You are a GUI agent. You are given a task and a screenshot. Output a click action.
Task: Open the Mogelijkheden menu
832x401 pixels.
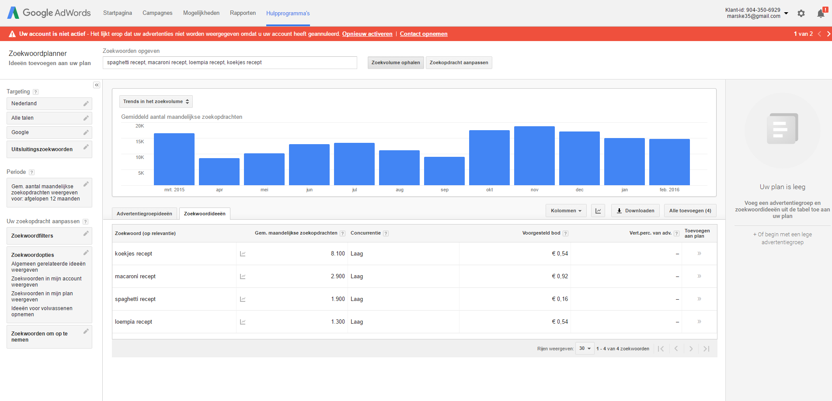pos(201,13)
